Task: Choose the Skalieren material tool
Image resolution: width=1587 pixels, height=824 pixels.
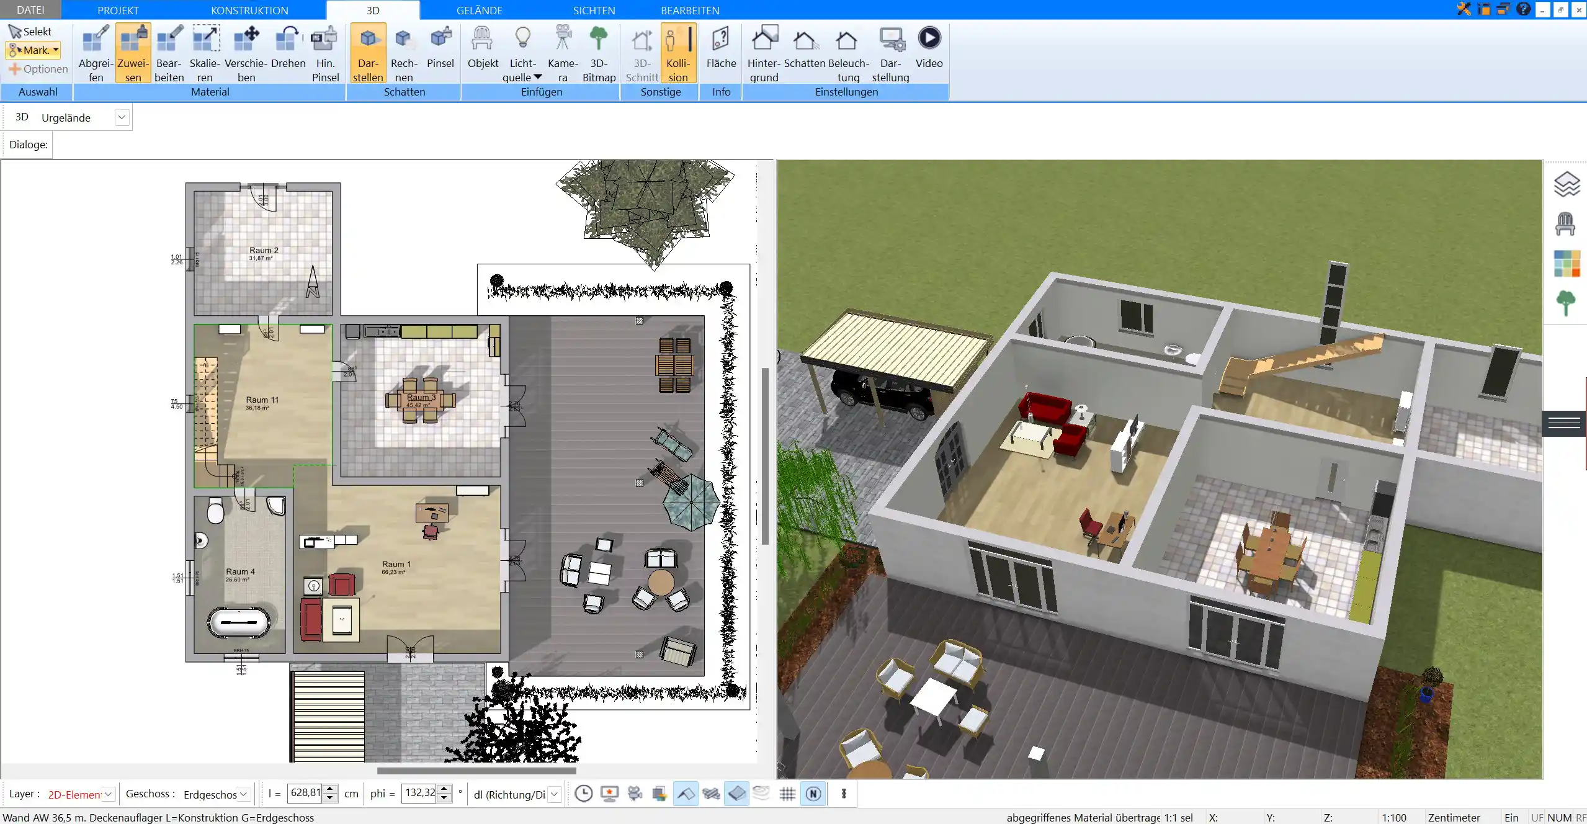Action: point(205,53)
